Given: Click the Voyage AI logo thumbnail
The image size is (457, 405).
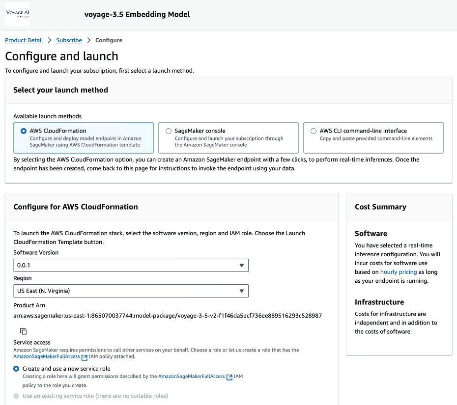Looking at the screenshot, I should pos(18,14).
